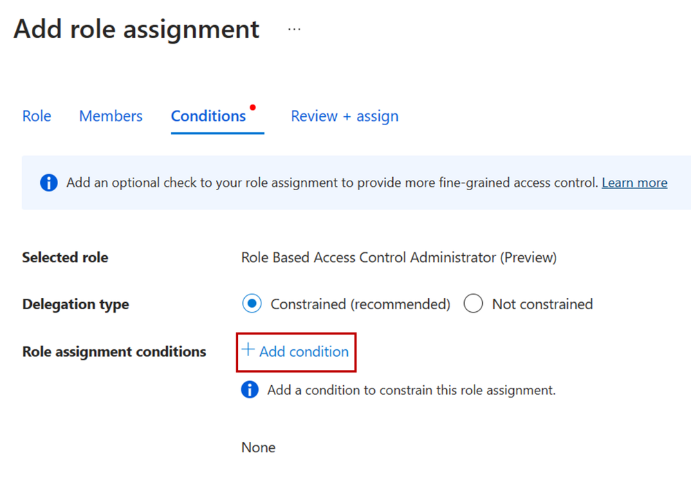The height and width of the screenshot is (491, 691).
Task: Select the Constrained (recommended) radio button
Action: click(x=252, y=304)
